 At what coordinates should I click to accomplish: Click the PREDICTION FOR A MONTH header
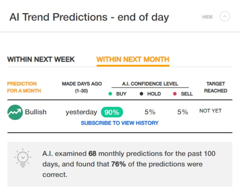24,87
